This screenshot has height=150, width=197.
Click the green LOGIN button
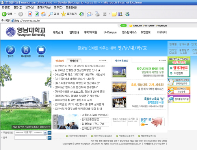click(123, 26)
